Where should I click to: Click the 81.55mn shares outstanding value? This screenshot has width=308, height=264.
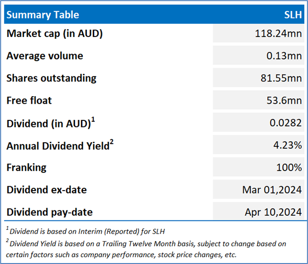point(281,78)
